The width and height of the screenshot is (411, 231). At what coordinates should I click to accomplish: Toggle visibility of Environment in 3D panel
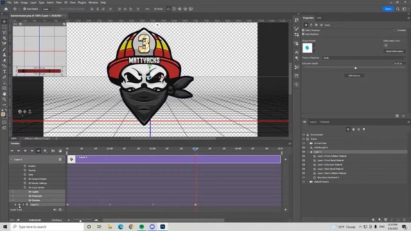pyautogui.click(x=304, y=135)
